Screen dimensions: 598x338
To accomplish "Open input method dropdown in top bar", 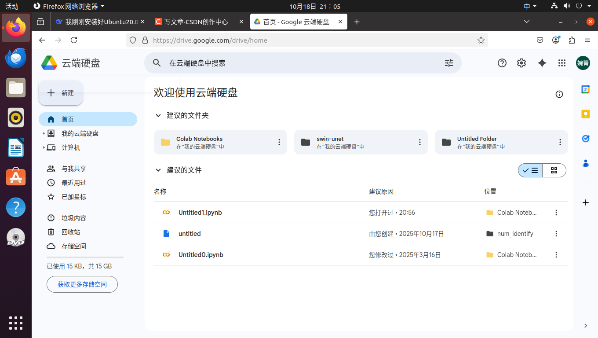I will pos(530,6).
